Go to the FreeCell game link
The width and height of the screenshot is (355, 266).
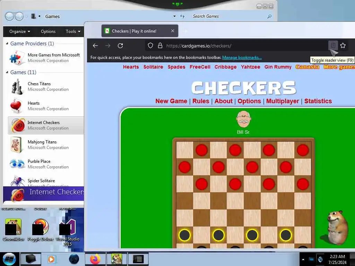[x=200, y=67]
